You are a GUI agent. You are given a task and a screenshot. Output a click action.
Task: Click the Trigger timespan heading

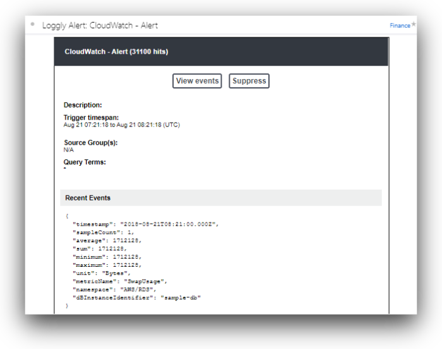(x=91, y=118)
